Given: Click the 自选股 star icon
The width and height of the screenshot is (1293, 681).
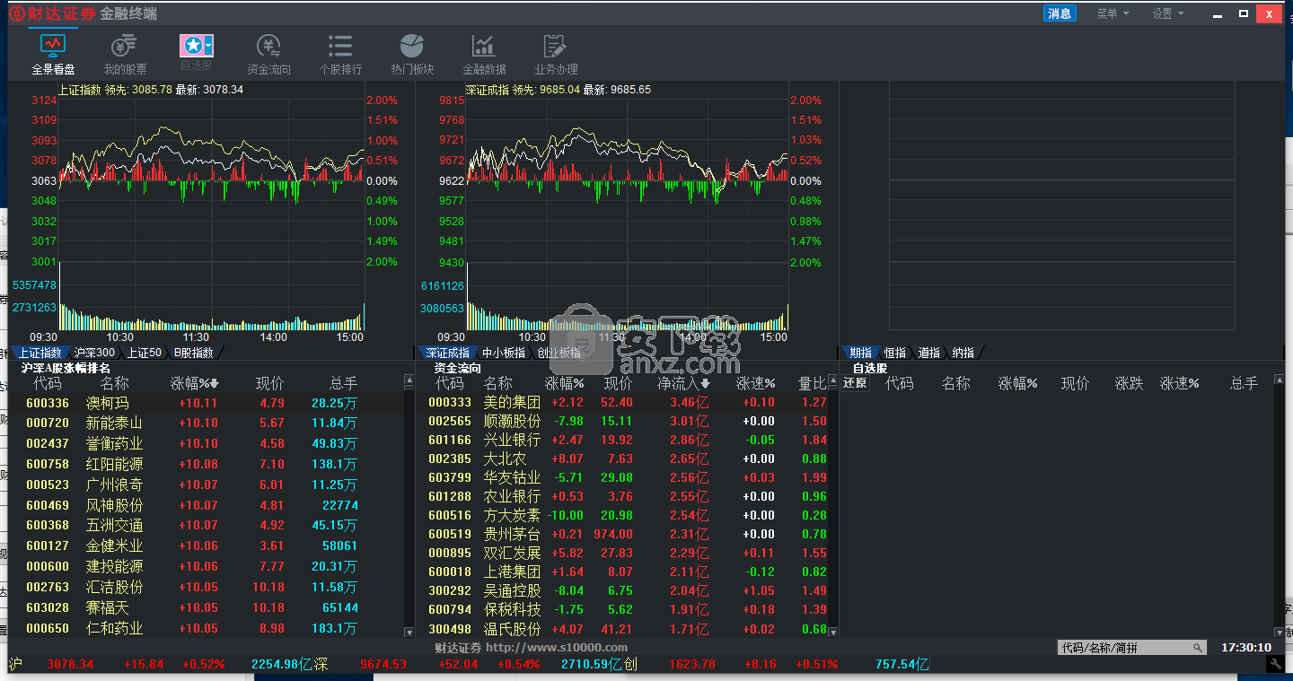Looking at the screenshot, I should pyautogui.click(x=191, y=46).
